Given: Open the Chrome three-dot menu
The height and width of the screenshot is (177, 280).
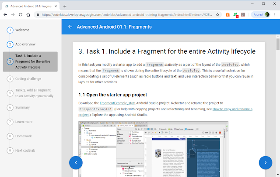Looking at the screenshot, I should (275, 14).
